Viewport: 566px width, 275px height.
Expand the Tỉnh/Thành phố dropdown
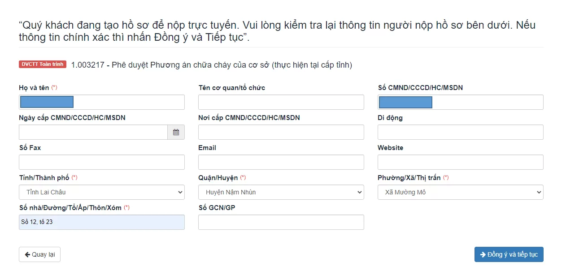point(102,192)
